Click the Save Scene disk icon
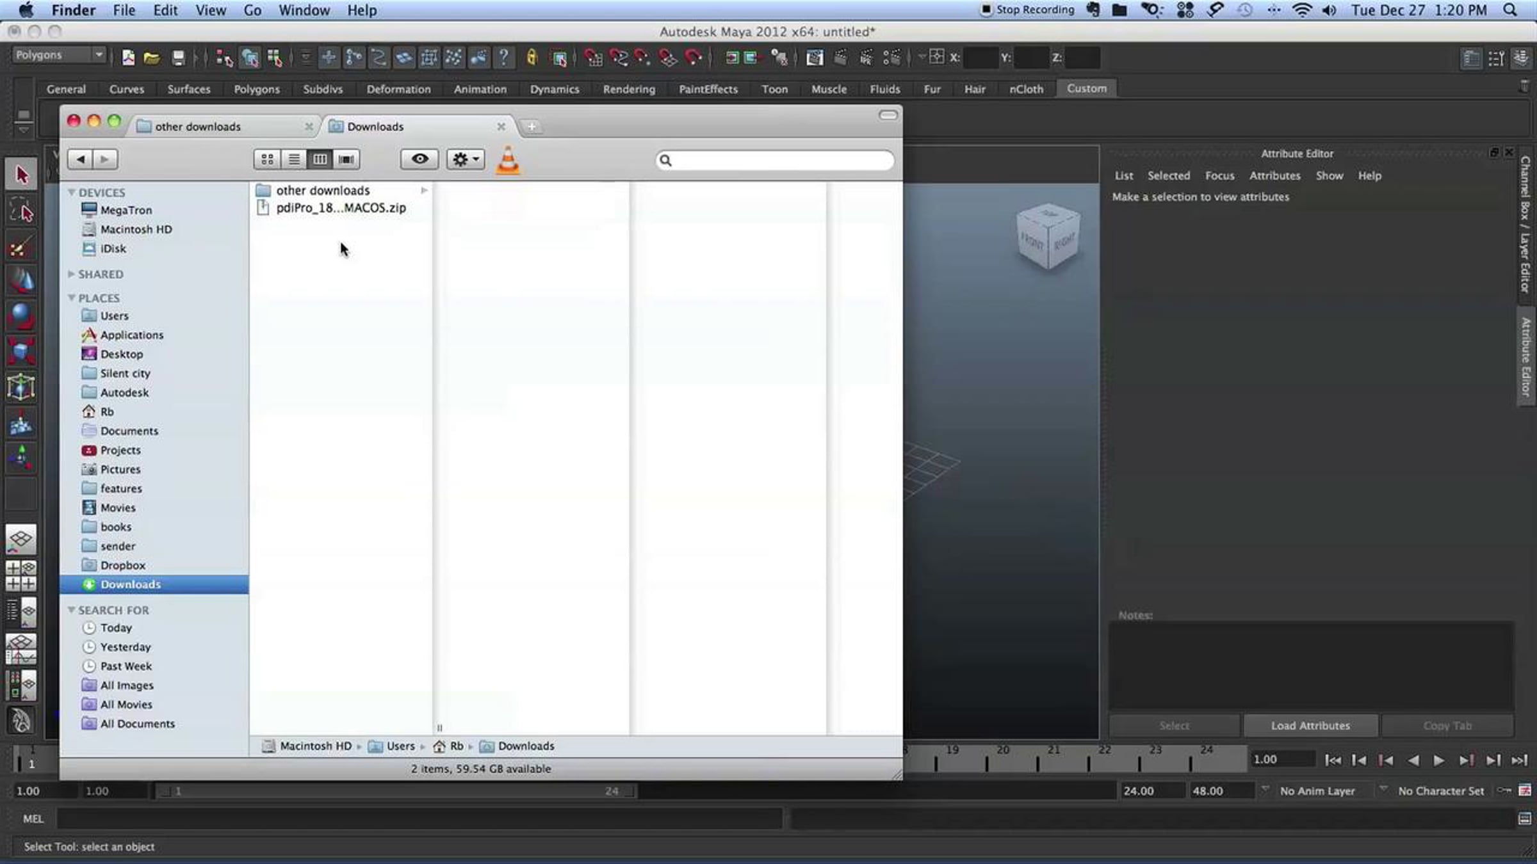1537x864 pixels. point(178,58)
